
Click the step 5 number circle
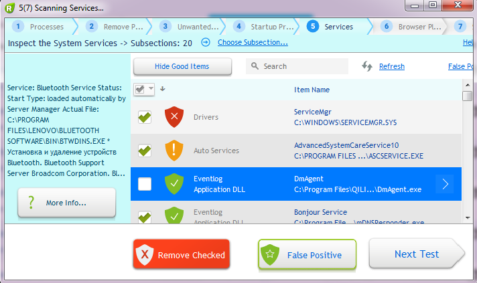point(313,26)
